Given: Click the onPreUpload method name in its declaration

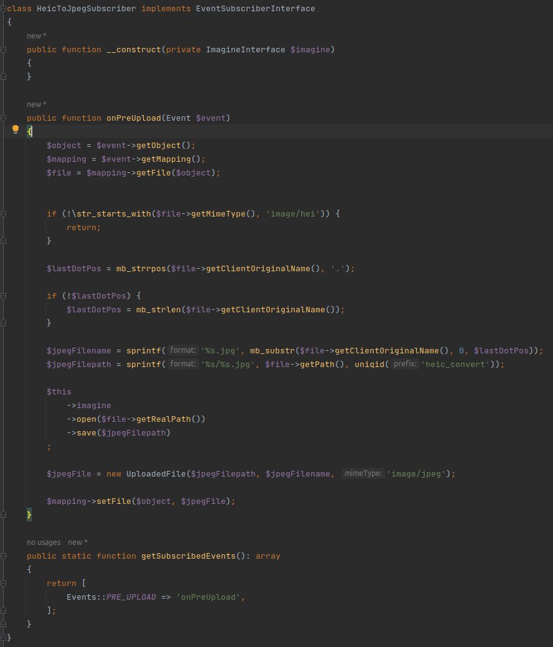Looking at the screenshot, I should click(134, 118).
